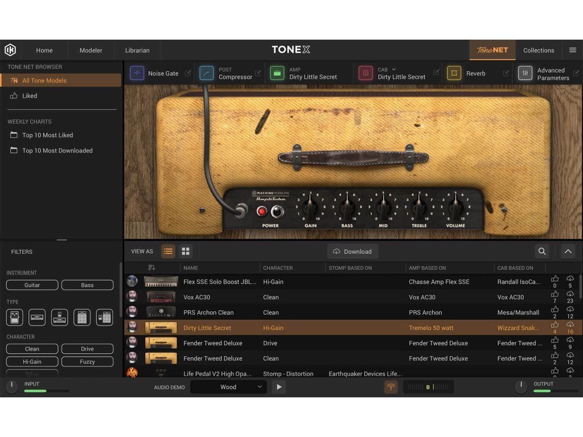583x437 pixels.
Task: Click the search magnifier icon
Action: coord(541,251)
